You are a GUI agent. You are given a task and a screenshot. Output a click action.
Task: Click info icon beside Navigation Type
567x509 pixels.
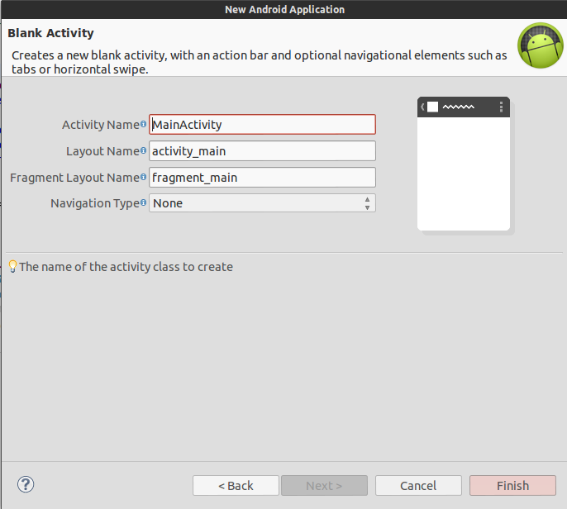(143, 202)
